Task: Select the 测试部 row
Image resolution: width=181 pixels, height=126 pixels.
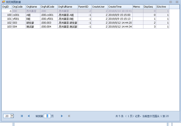Action: point(85,27)
